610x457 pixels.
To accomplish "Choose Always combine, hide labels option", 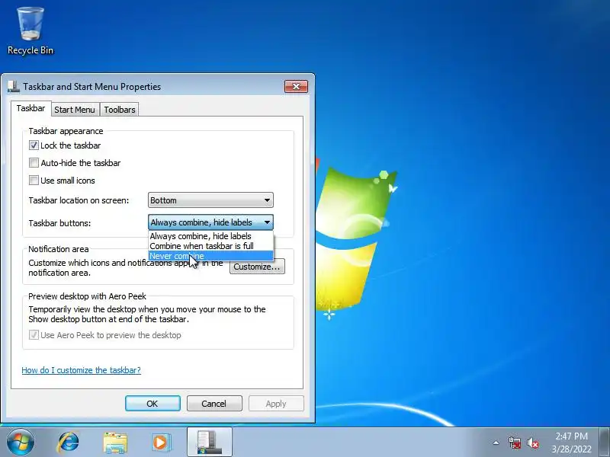I will click(x=210, y=236).
